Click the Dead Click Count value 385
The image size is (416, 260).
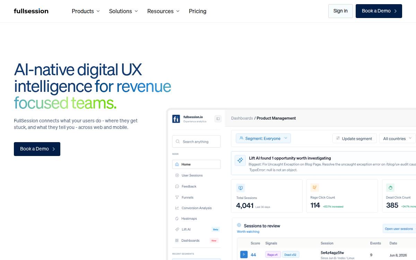[x=392, y=205]
